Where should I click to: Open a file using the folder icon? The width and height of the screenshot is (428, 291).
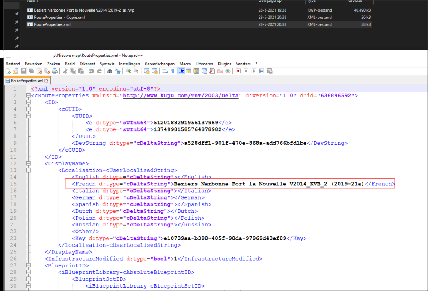15,71
